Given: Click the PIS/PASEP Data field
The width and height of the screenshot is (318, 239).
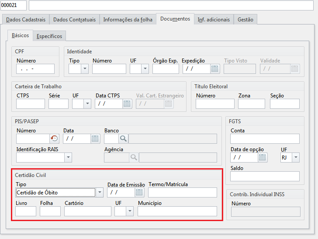Looking at the screenshot, I should (77, 139).
